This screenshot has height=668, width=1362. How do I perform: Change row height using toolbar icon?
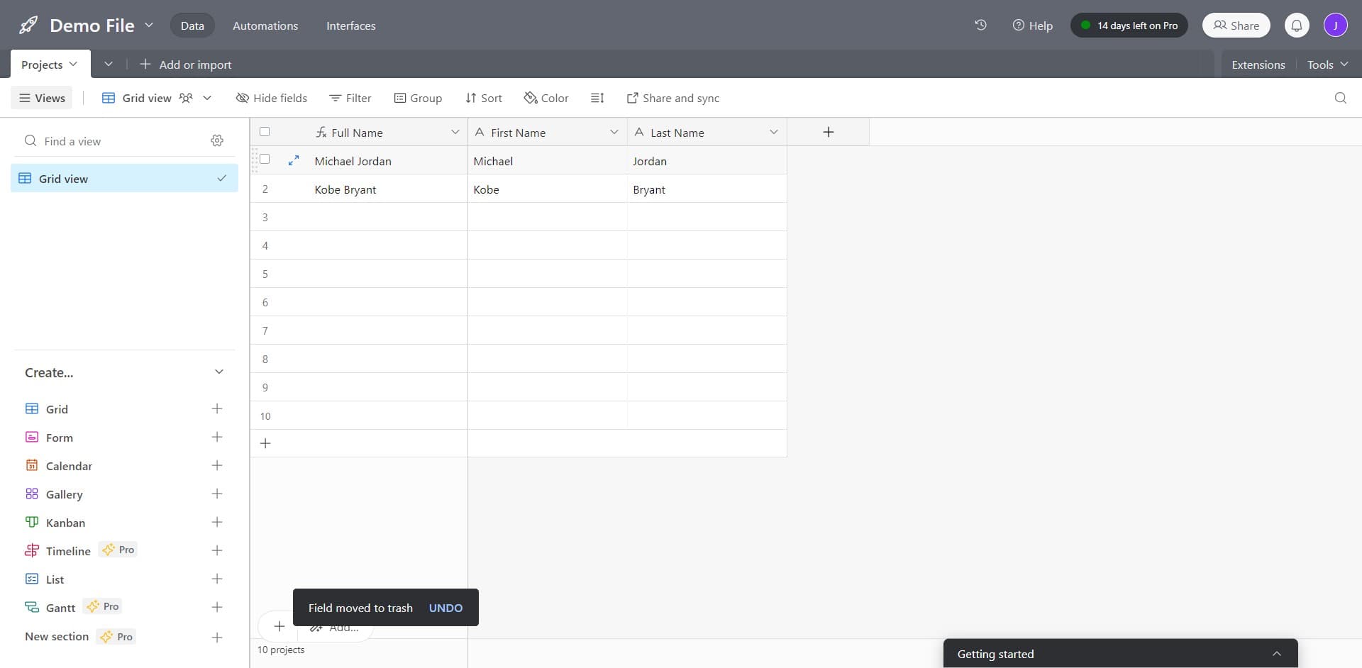click(x=597, y=98)
